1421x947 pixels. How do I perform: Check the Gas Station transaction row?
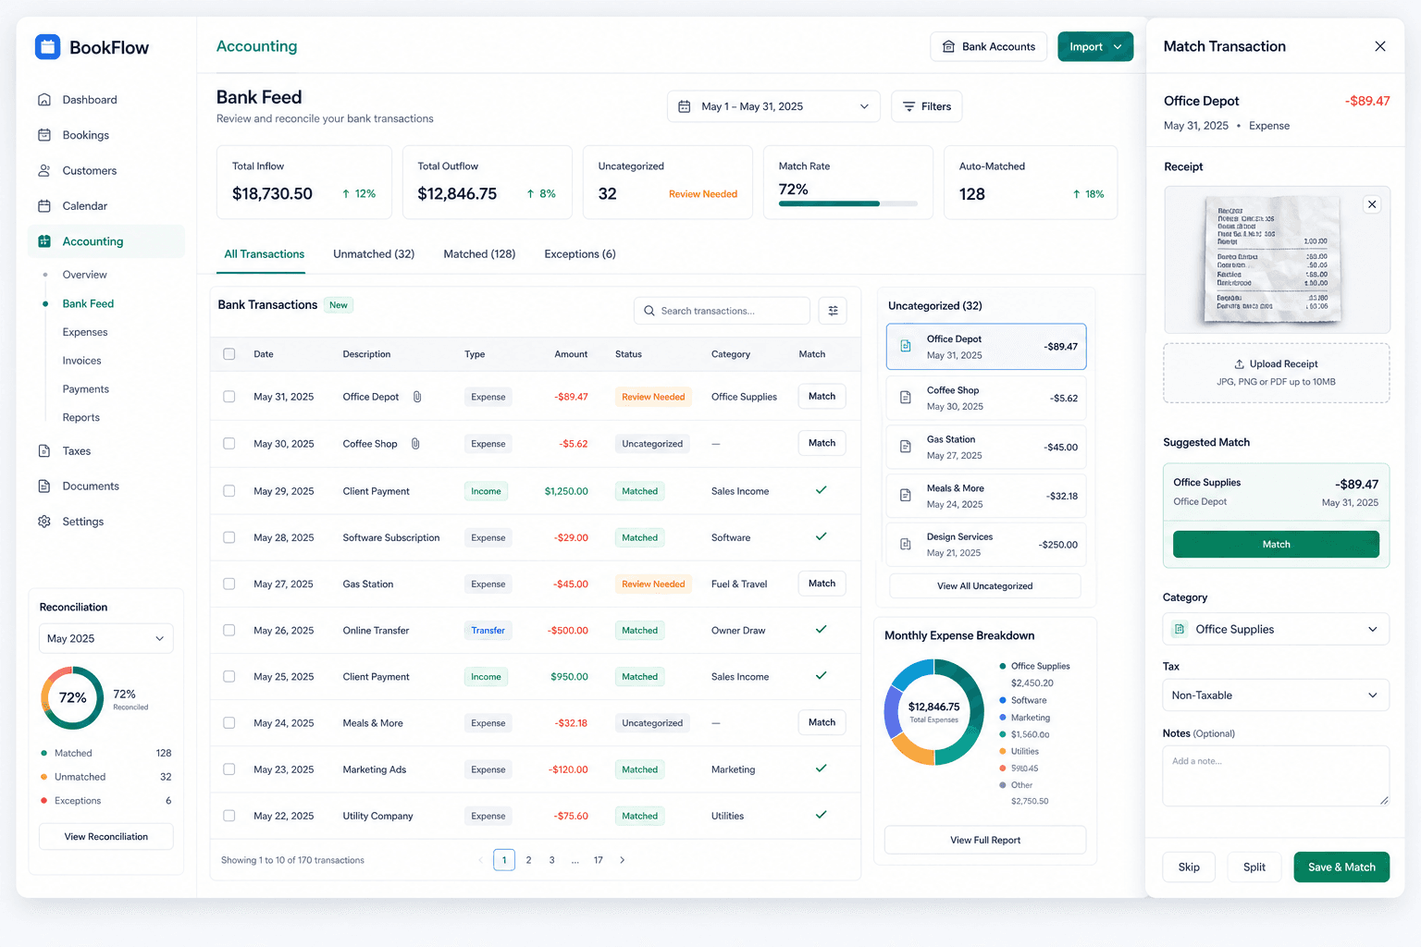pyautogui.click(x=229, y=584)
